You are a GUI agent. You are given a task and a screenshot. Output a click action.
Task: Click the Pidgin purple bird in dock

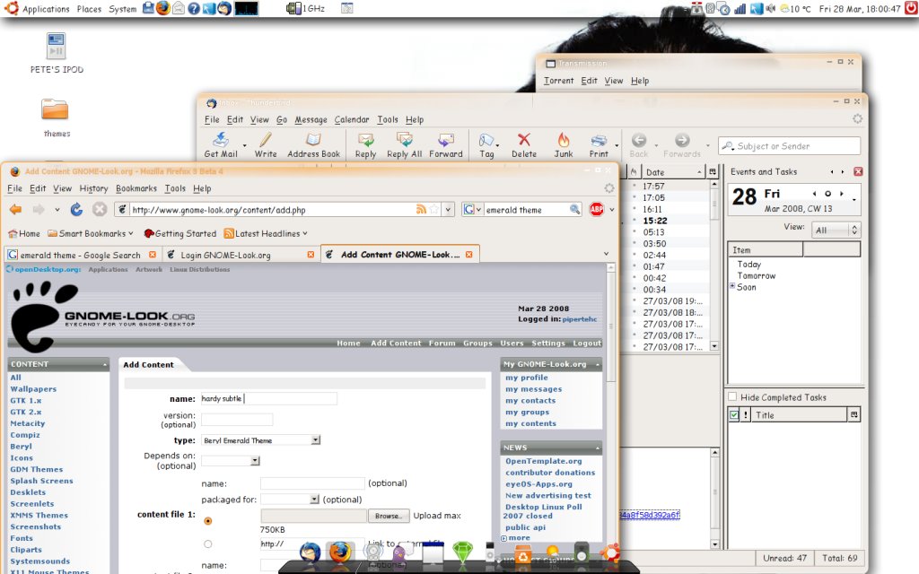point(399,553)
